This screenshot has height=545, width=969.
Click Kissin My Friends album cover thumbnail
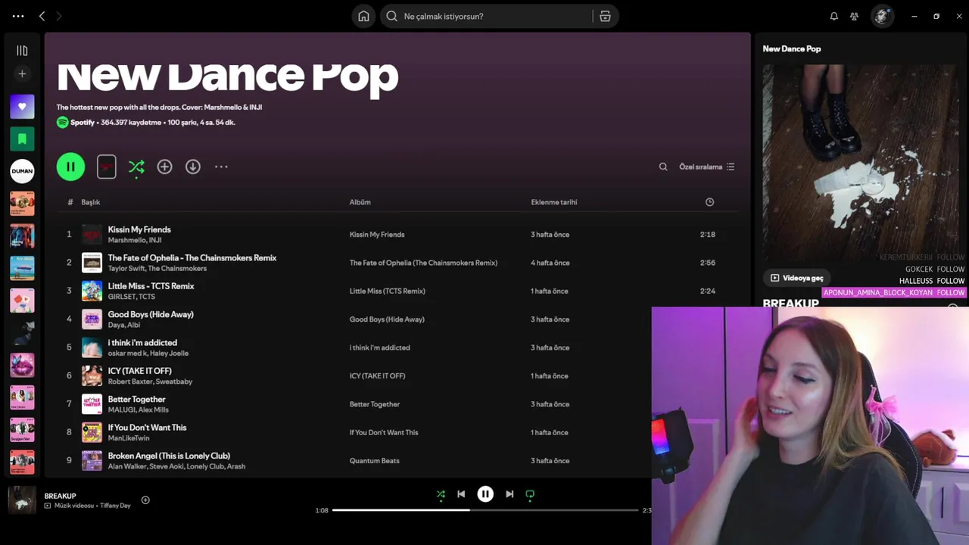92,234
